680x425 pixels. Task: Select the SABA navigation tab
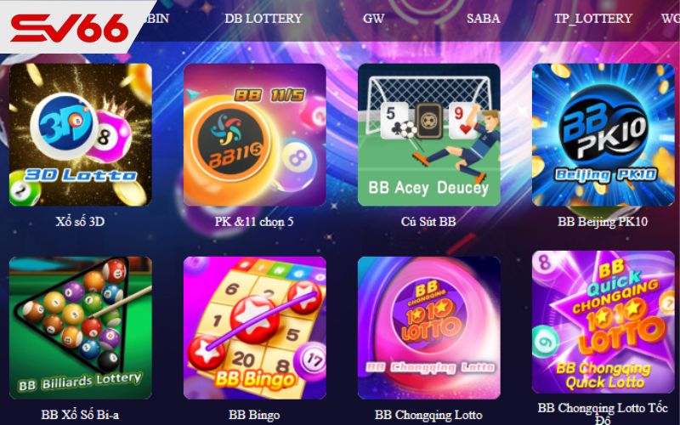(x=483, y=18)
